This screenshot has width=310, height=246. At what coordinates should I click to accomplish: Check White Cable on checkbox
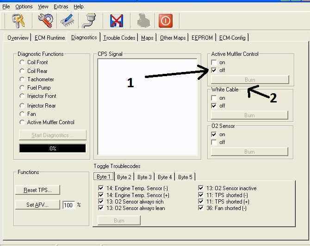click(x=214, y=98)
